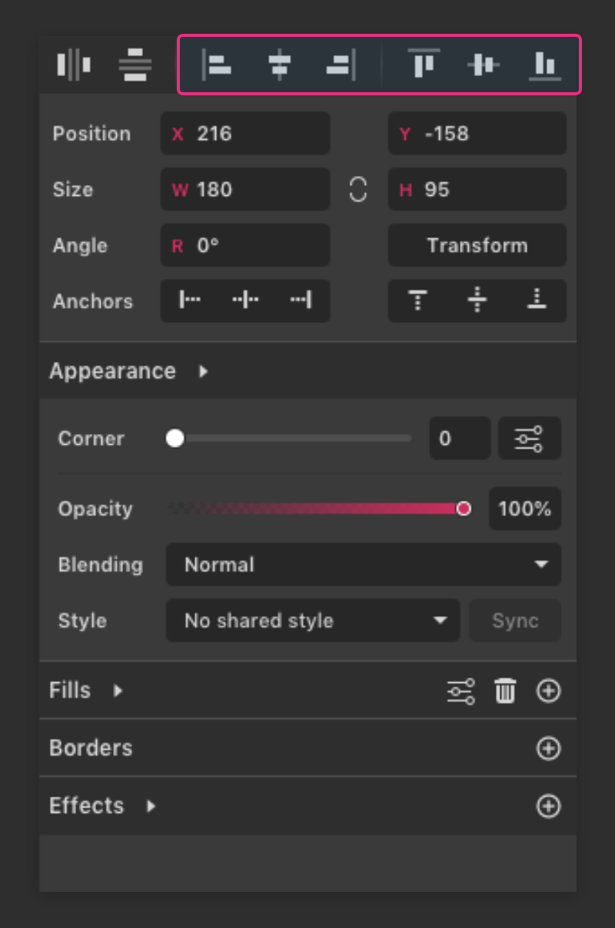
Task: Toggle the constrain proportions link icon
Action: 357,190
